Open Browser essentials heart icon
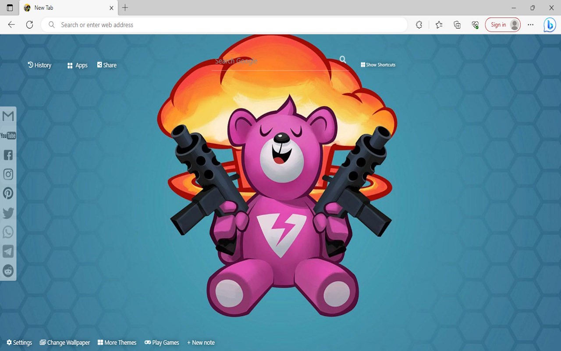561x351 pixels. pos(475,25)
